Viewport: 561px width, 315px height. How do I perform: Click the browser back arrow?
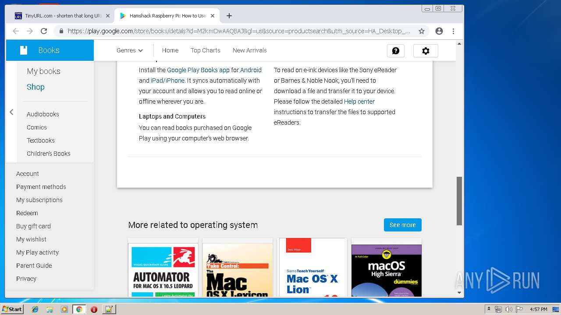click(16, 31)
